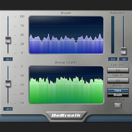Click the Reduction level meter bar
This screenshot has height=132, width=132.
tap(113, 35)
